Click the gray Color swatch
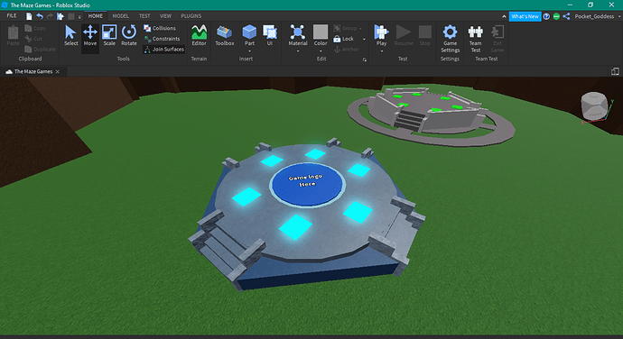 click(x=321, y=32)
